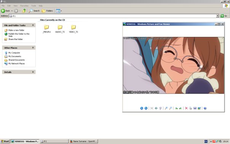Click the Windows flag logo in Explorer
230x144 pixels.
point(226,6)
